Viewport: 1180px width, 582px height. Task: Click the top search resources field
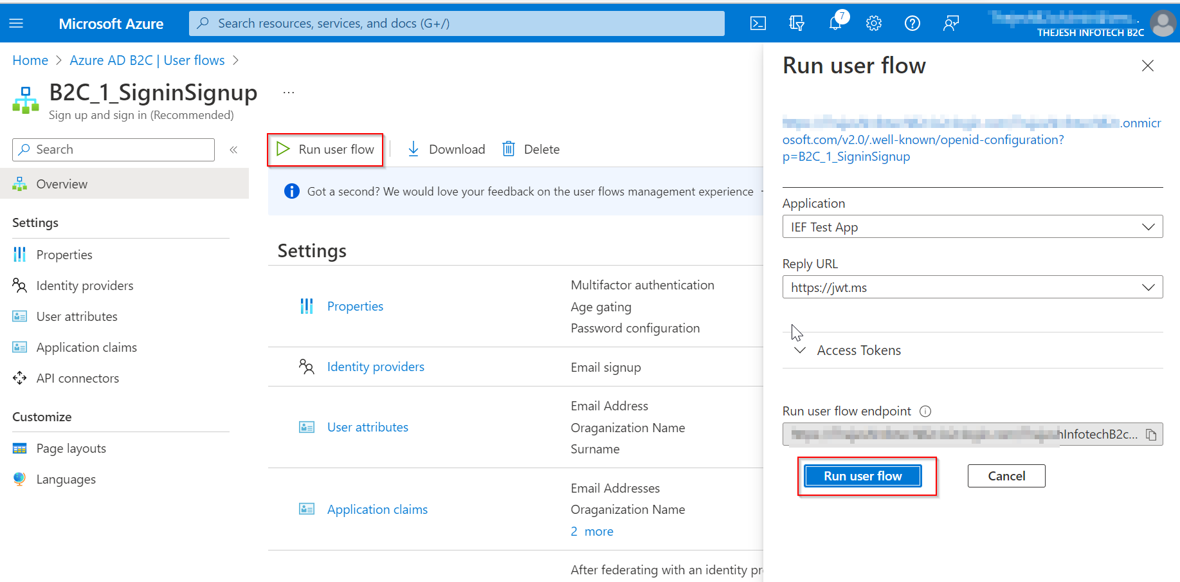(x=457, y=23)
